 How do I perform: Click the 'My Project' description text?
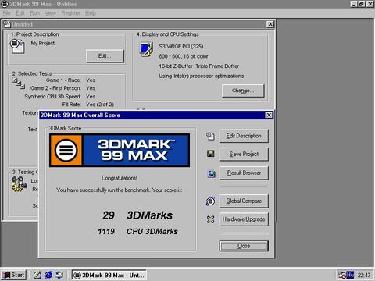click(x=43, y=43)
